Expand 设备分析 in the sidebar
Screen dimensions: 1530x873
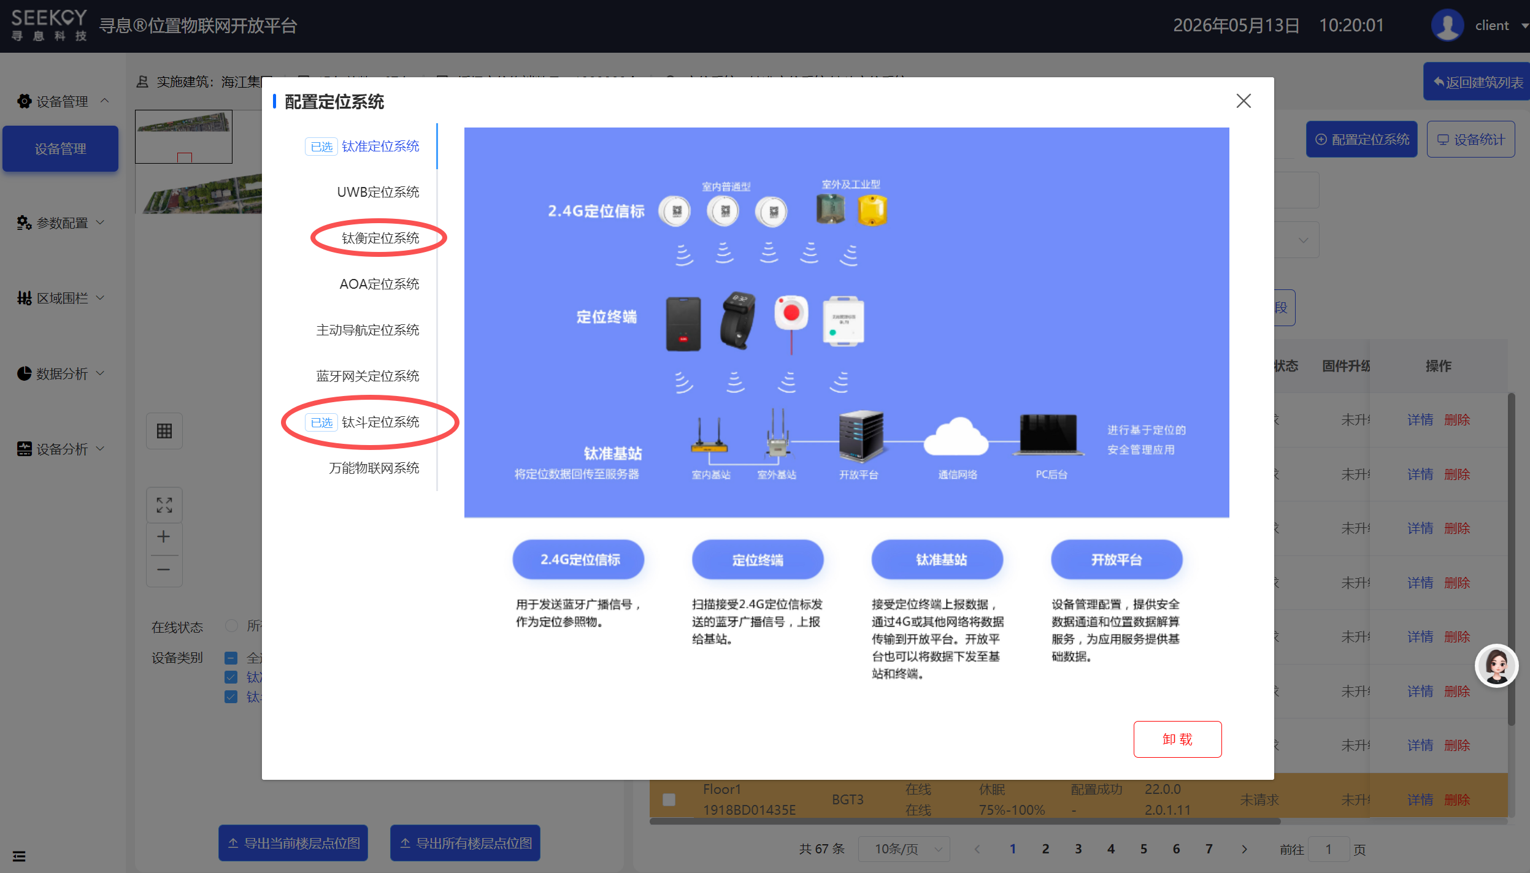(63, 449)
